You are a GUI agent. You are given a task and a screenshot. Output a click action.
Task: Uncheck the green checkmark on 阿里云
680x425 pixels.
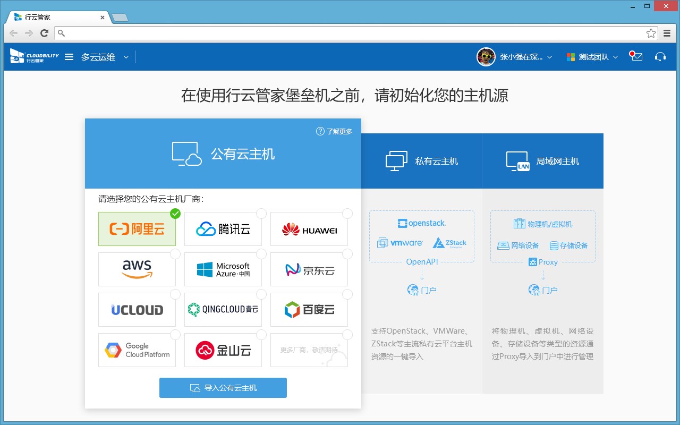pos(175,214)
